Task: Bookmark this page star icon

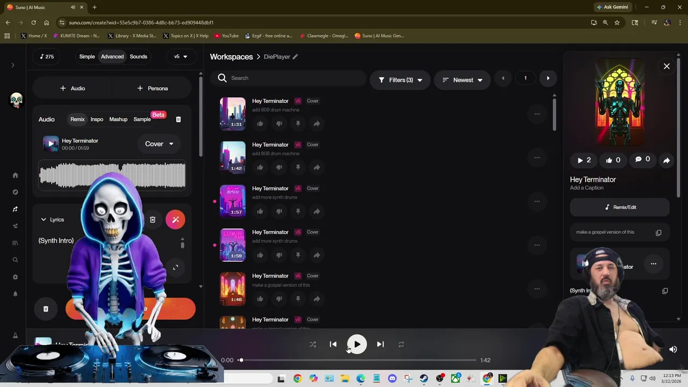Action: pyautogui.click(x=617, y=23)
